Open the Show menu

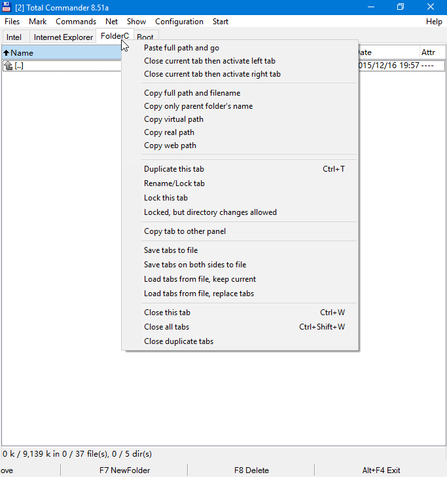coord(136,22)
